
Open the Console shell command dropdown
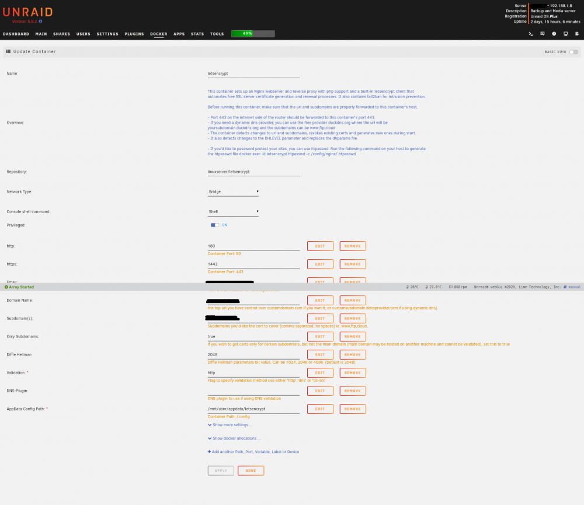pyautogui.click(x=233, y=211)
